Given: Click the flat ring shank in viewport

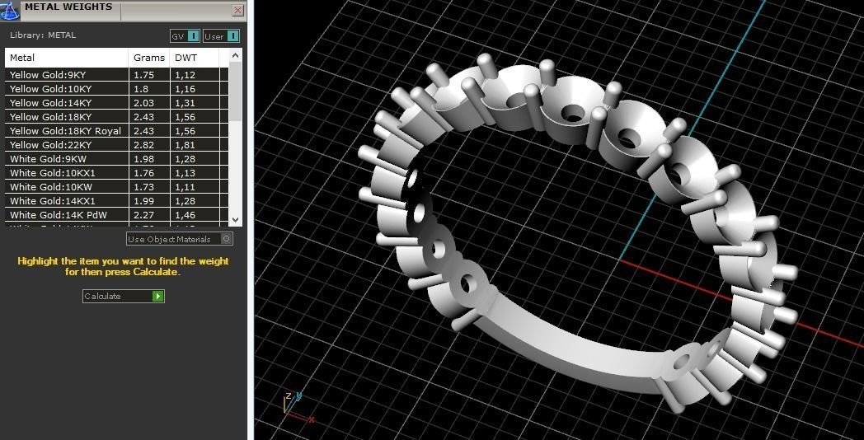Looking at the screenshot, I should pyautogui.click(x=573, y=346).
